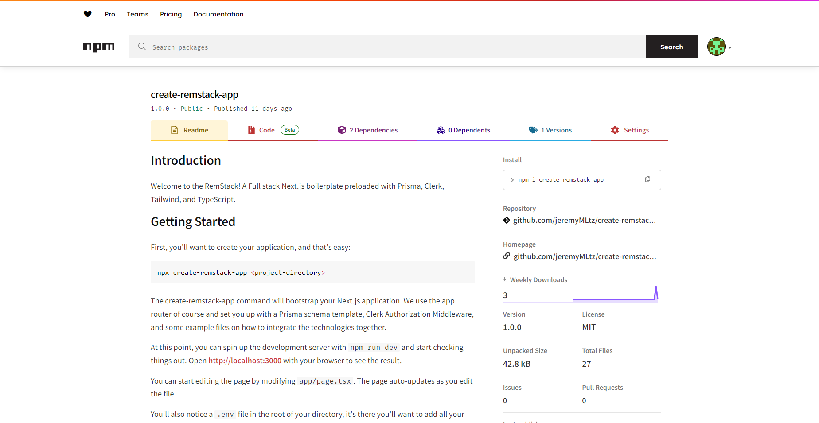Click the Dependencies cube icon
The width and height of the screenshot is (819, 423).
(x=342, y=130)
